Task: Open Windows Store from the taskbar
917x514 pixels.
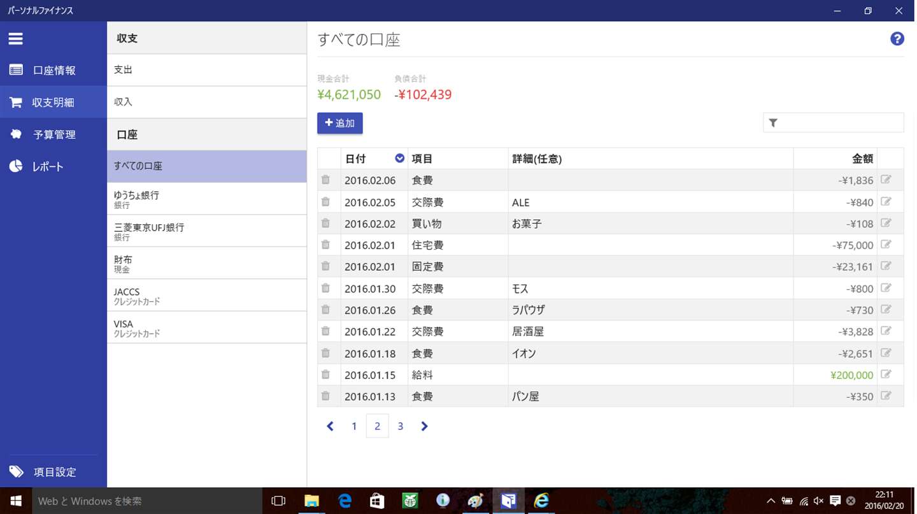Action: tap(377, 501)
